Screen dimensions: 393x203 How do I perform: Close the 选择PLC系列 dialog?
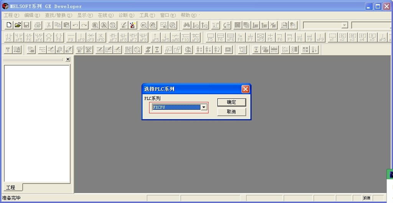(x=246, y=89)
